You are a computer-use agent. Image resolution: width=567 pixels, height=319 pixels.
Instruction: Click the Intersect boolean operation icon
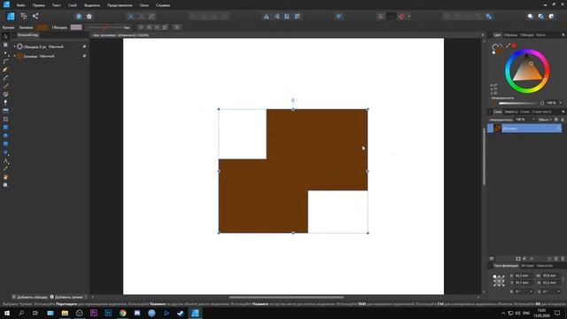pyautogui.click(x=468, y=16)
